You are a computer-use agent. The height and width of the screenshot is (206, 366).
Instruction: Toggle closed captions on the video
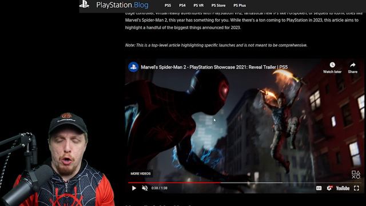pos(319,188)
